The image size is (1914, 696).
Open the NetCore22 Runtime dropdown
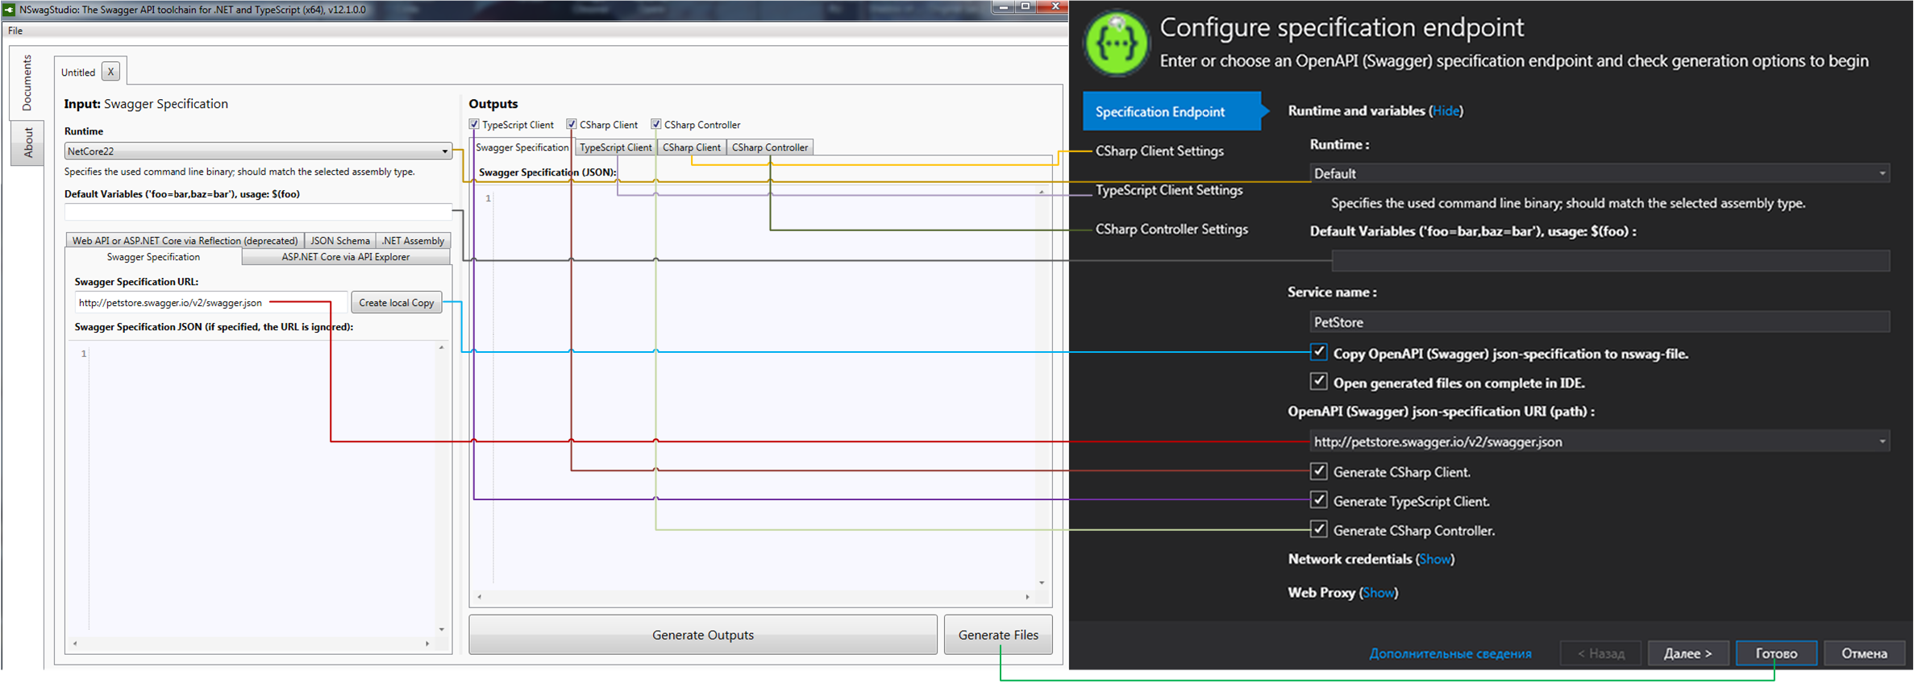click(257, 151)
